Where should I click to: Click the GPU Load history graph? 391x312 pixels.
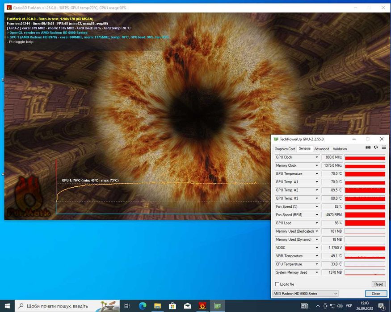(x=365, y=223)
